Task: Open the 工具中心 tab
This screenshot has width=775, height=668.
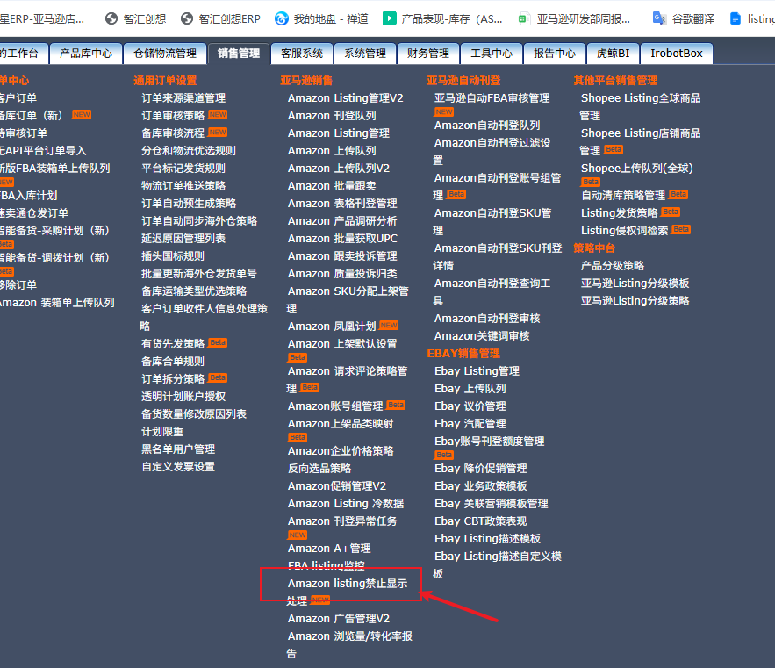Action: coord(492,54)
